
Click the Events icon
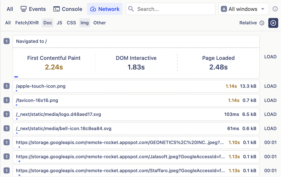point(23,9)
